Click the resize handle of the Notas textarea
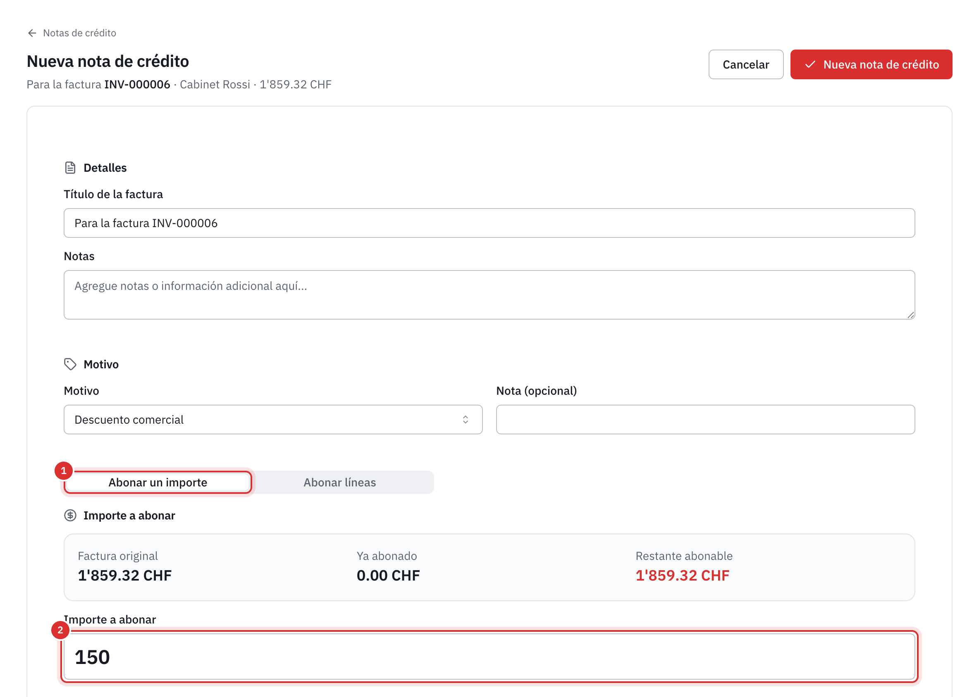Screen dimensions: 979x697 911,315
